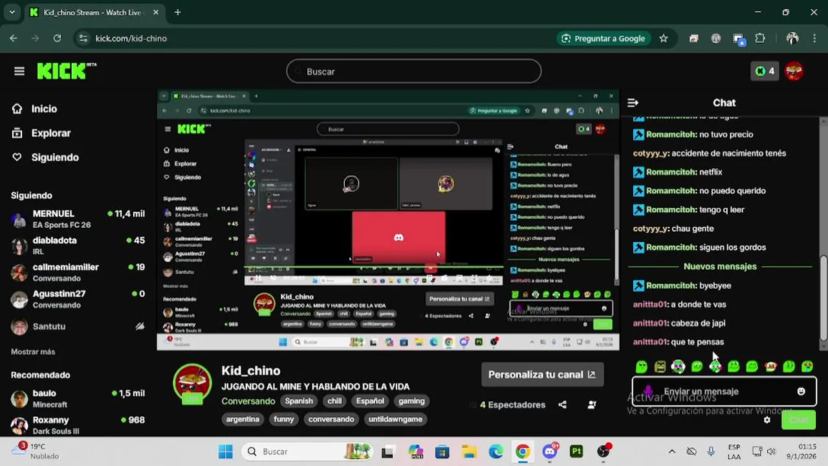This screenshot has height=466, width=828.
Task: Open the Kick hamburger side menu
Action: coord(19,71)
